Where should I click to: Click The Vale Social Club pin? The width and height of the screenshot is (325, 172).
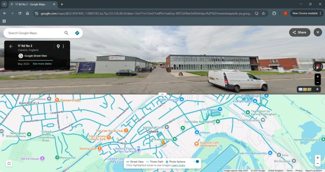coord(126,130)
